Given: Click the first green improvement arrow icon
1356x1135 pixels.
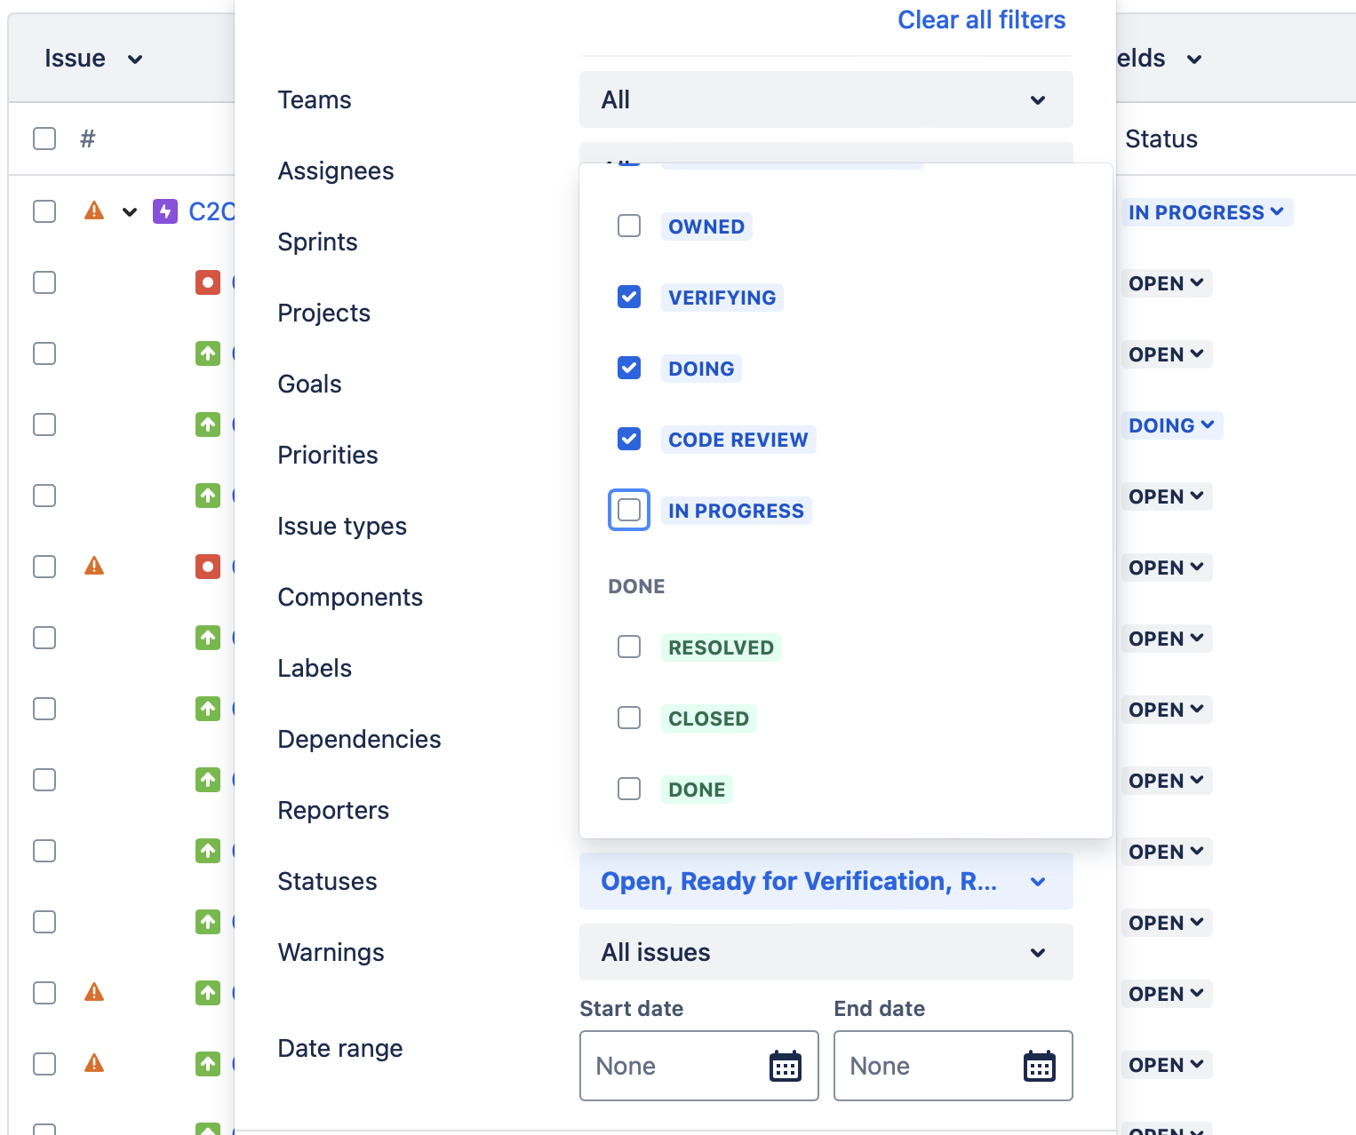Looking at the screenshot, I should coord(208,353).
